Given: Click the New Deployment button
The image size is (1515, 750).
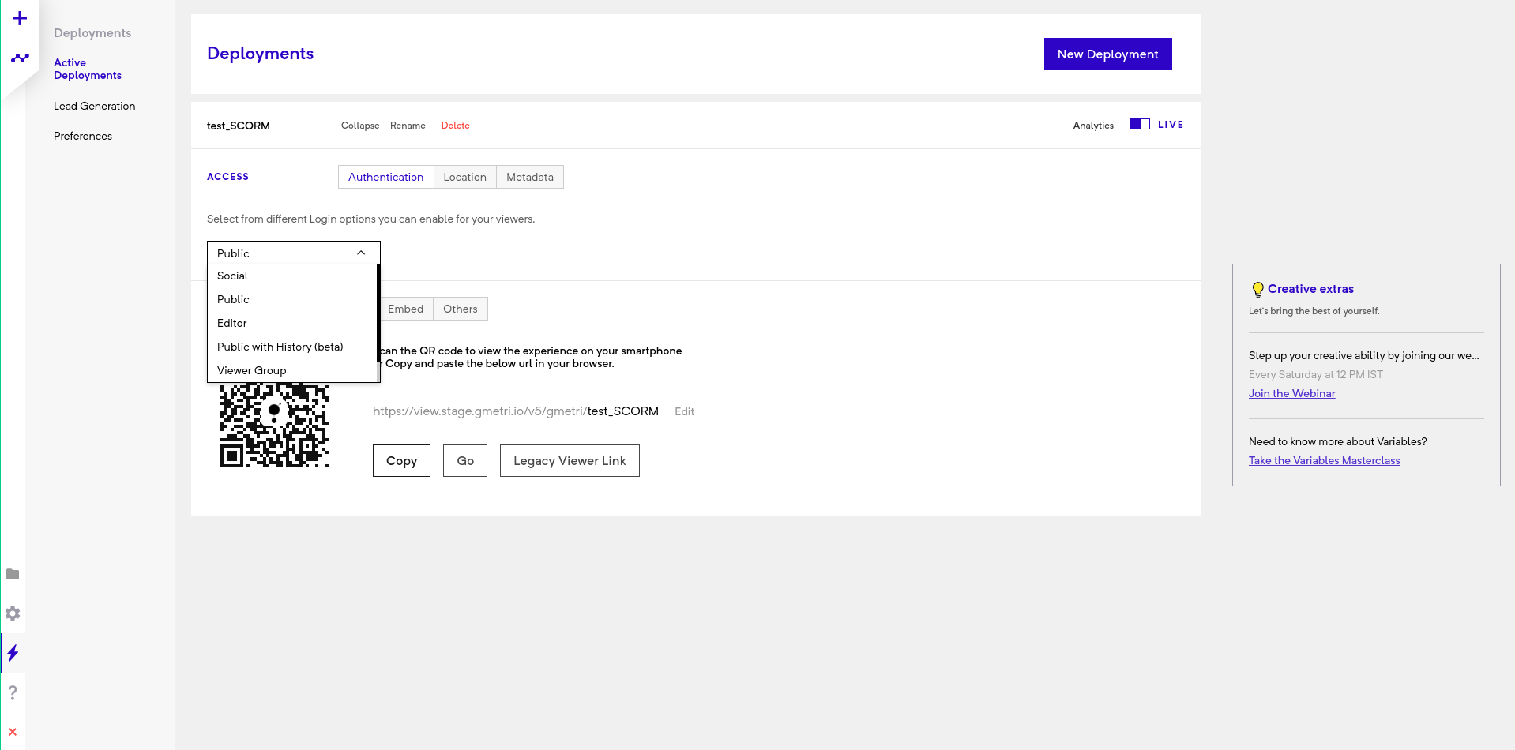Looking at the screenshot, I should pyautogui.click(x=1107, y=54).
